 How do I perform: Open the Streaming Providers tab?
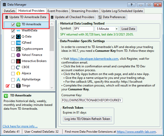coord(85,11)
